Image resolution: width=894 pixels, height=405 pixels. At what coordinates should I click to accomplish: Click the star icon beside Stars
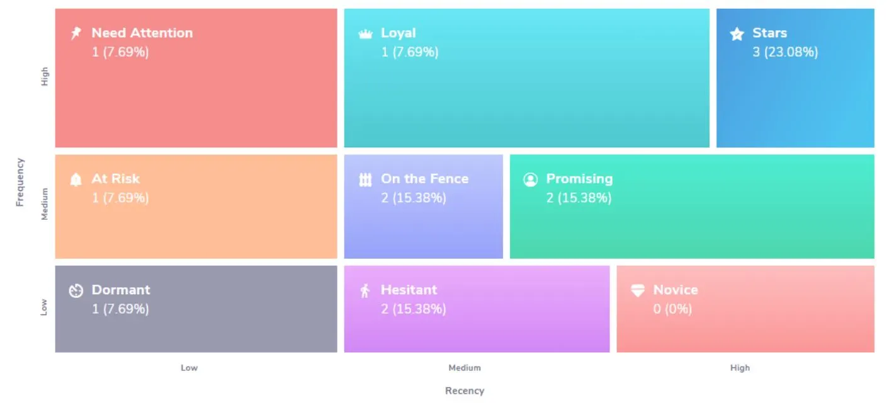(737, 34)
